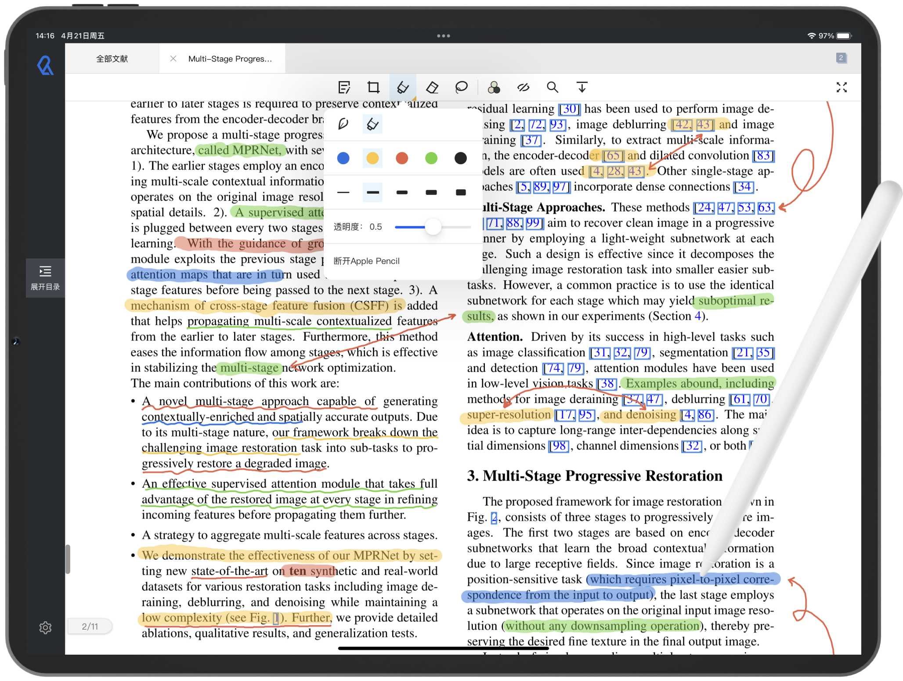Open citation link [38]

coord(607,384)
